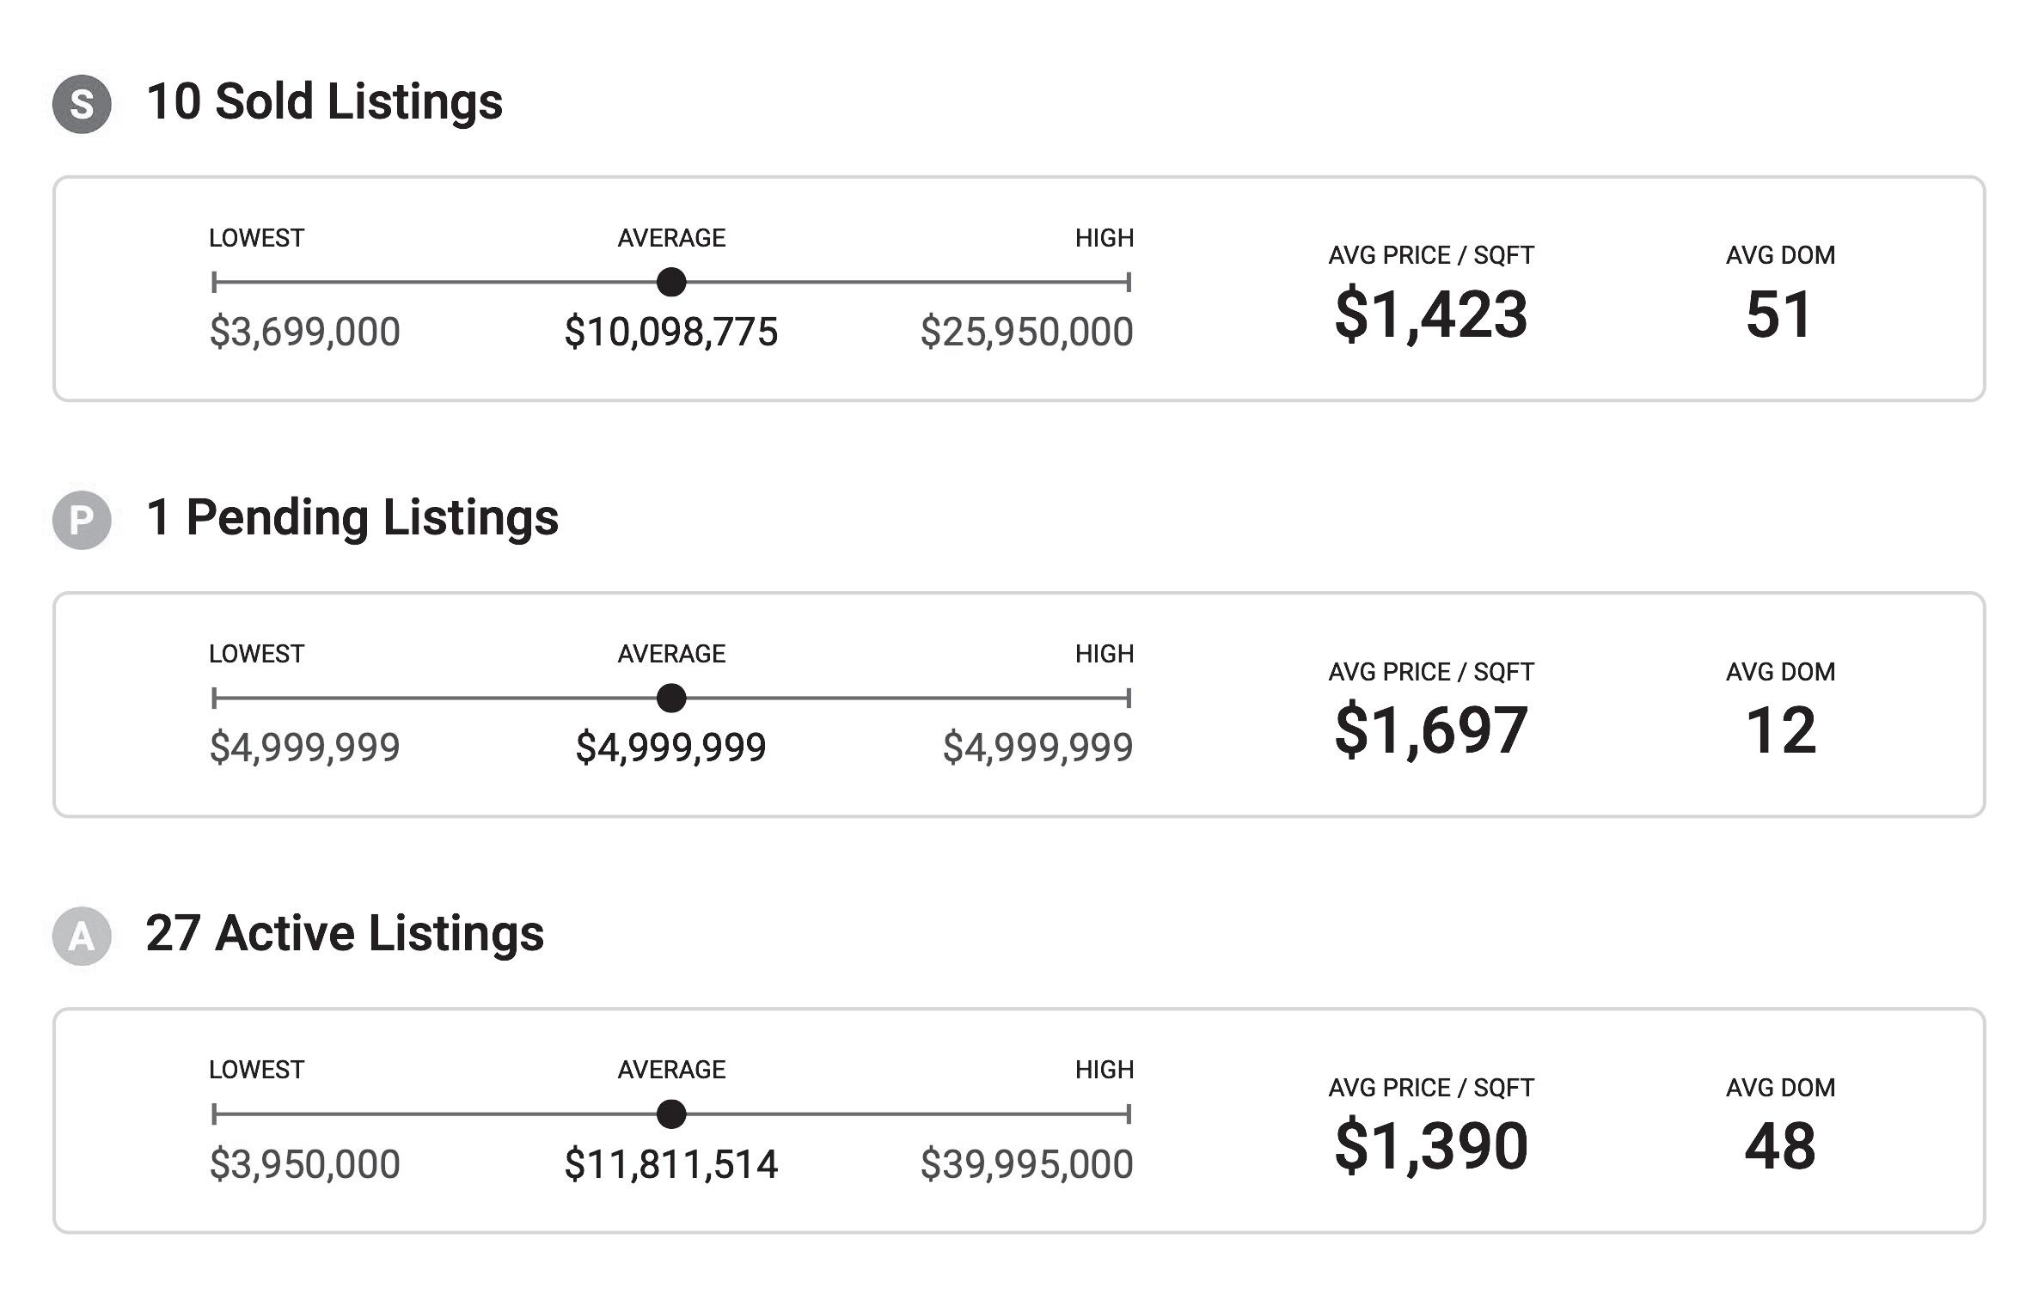Click the Active avg price per sqft $1,390
The image size is (2044, 1306).
(1431, 1146)
